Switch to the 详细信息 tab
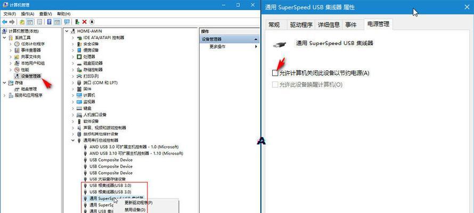This screenshot has width=474, height=213. click(329, 25)
